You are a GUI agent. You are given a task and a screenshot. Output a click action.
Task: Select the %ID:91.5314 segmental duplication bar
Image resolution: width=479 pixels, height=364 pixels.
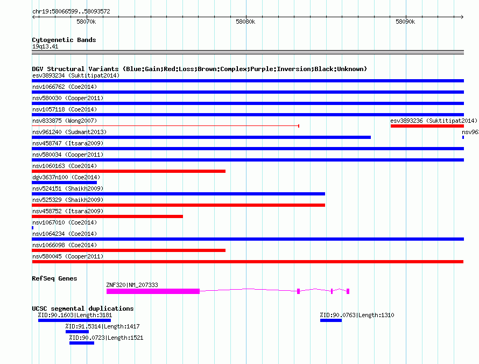click(x=77, y=332)
